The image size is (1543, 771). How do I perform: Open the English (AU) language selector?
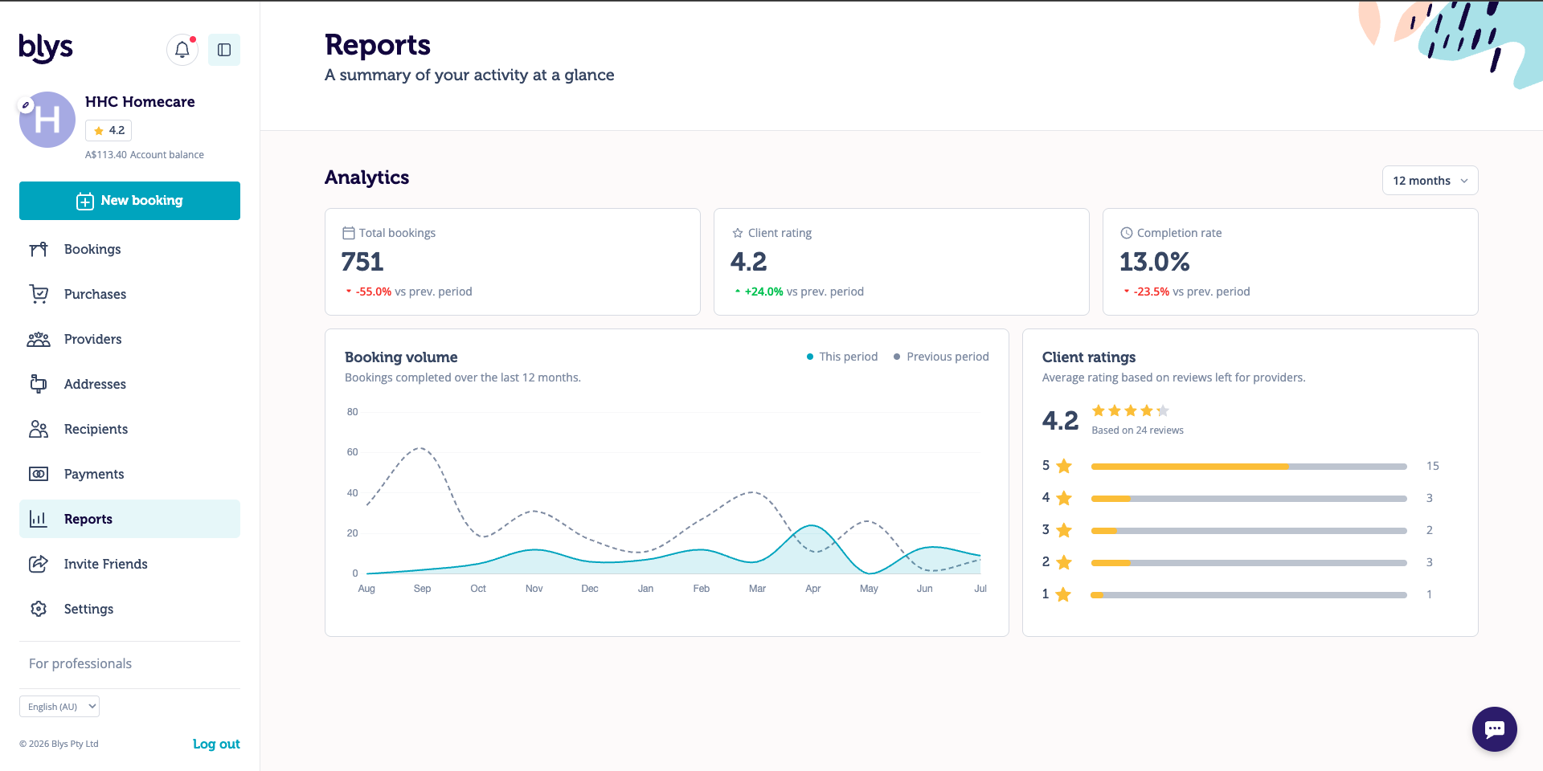click(x=59, y=707)
